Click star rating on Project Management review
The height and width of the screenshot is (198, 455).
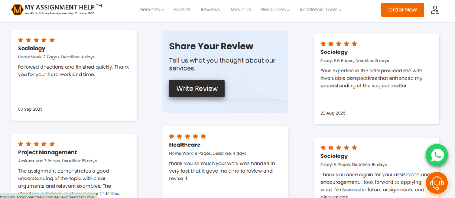[36, 144]
